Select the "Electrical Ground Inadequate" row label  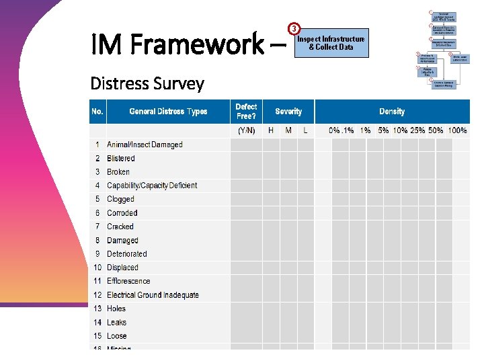(153, 295)
